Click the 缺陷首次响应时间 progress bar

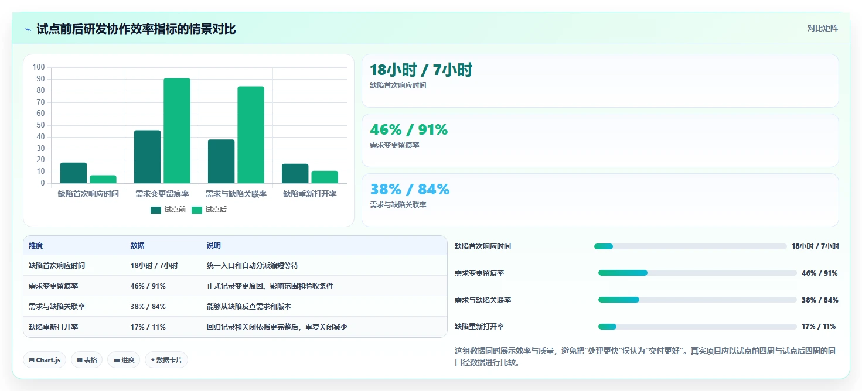point(690,246)
